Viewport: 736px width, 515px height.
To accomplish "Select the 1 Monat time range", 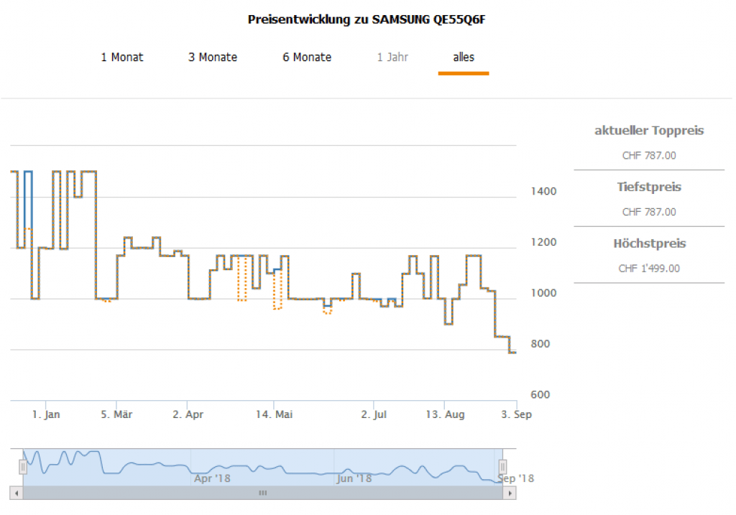I will click(121, 57).
